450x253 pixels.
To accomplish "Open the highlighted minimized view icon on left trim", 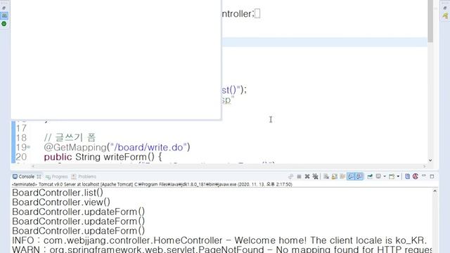I will [4, 15].
